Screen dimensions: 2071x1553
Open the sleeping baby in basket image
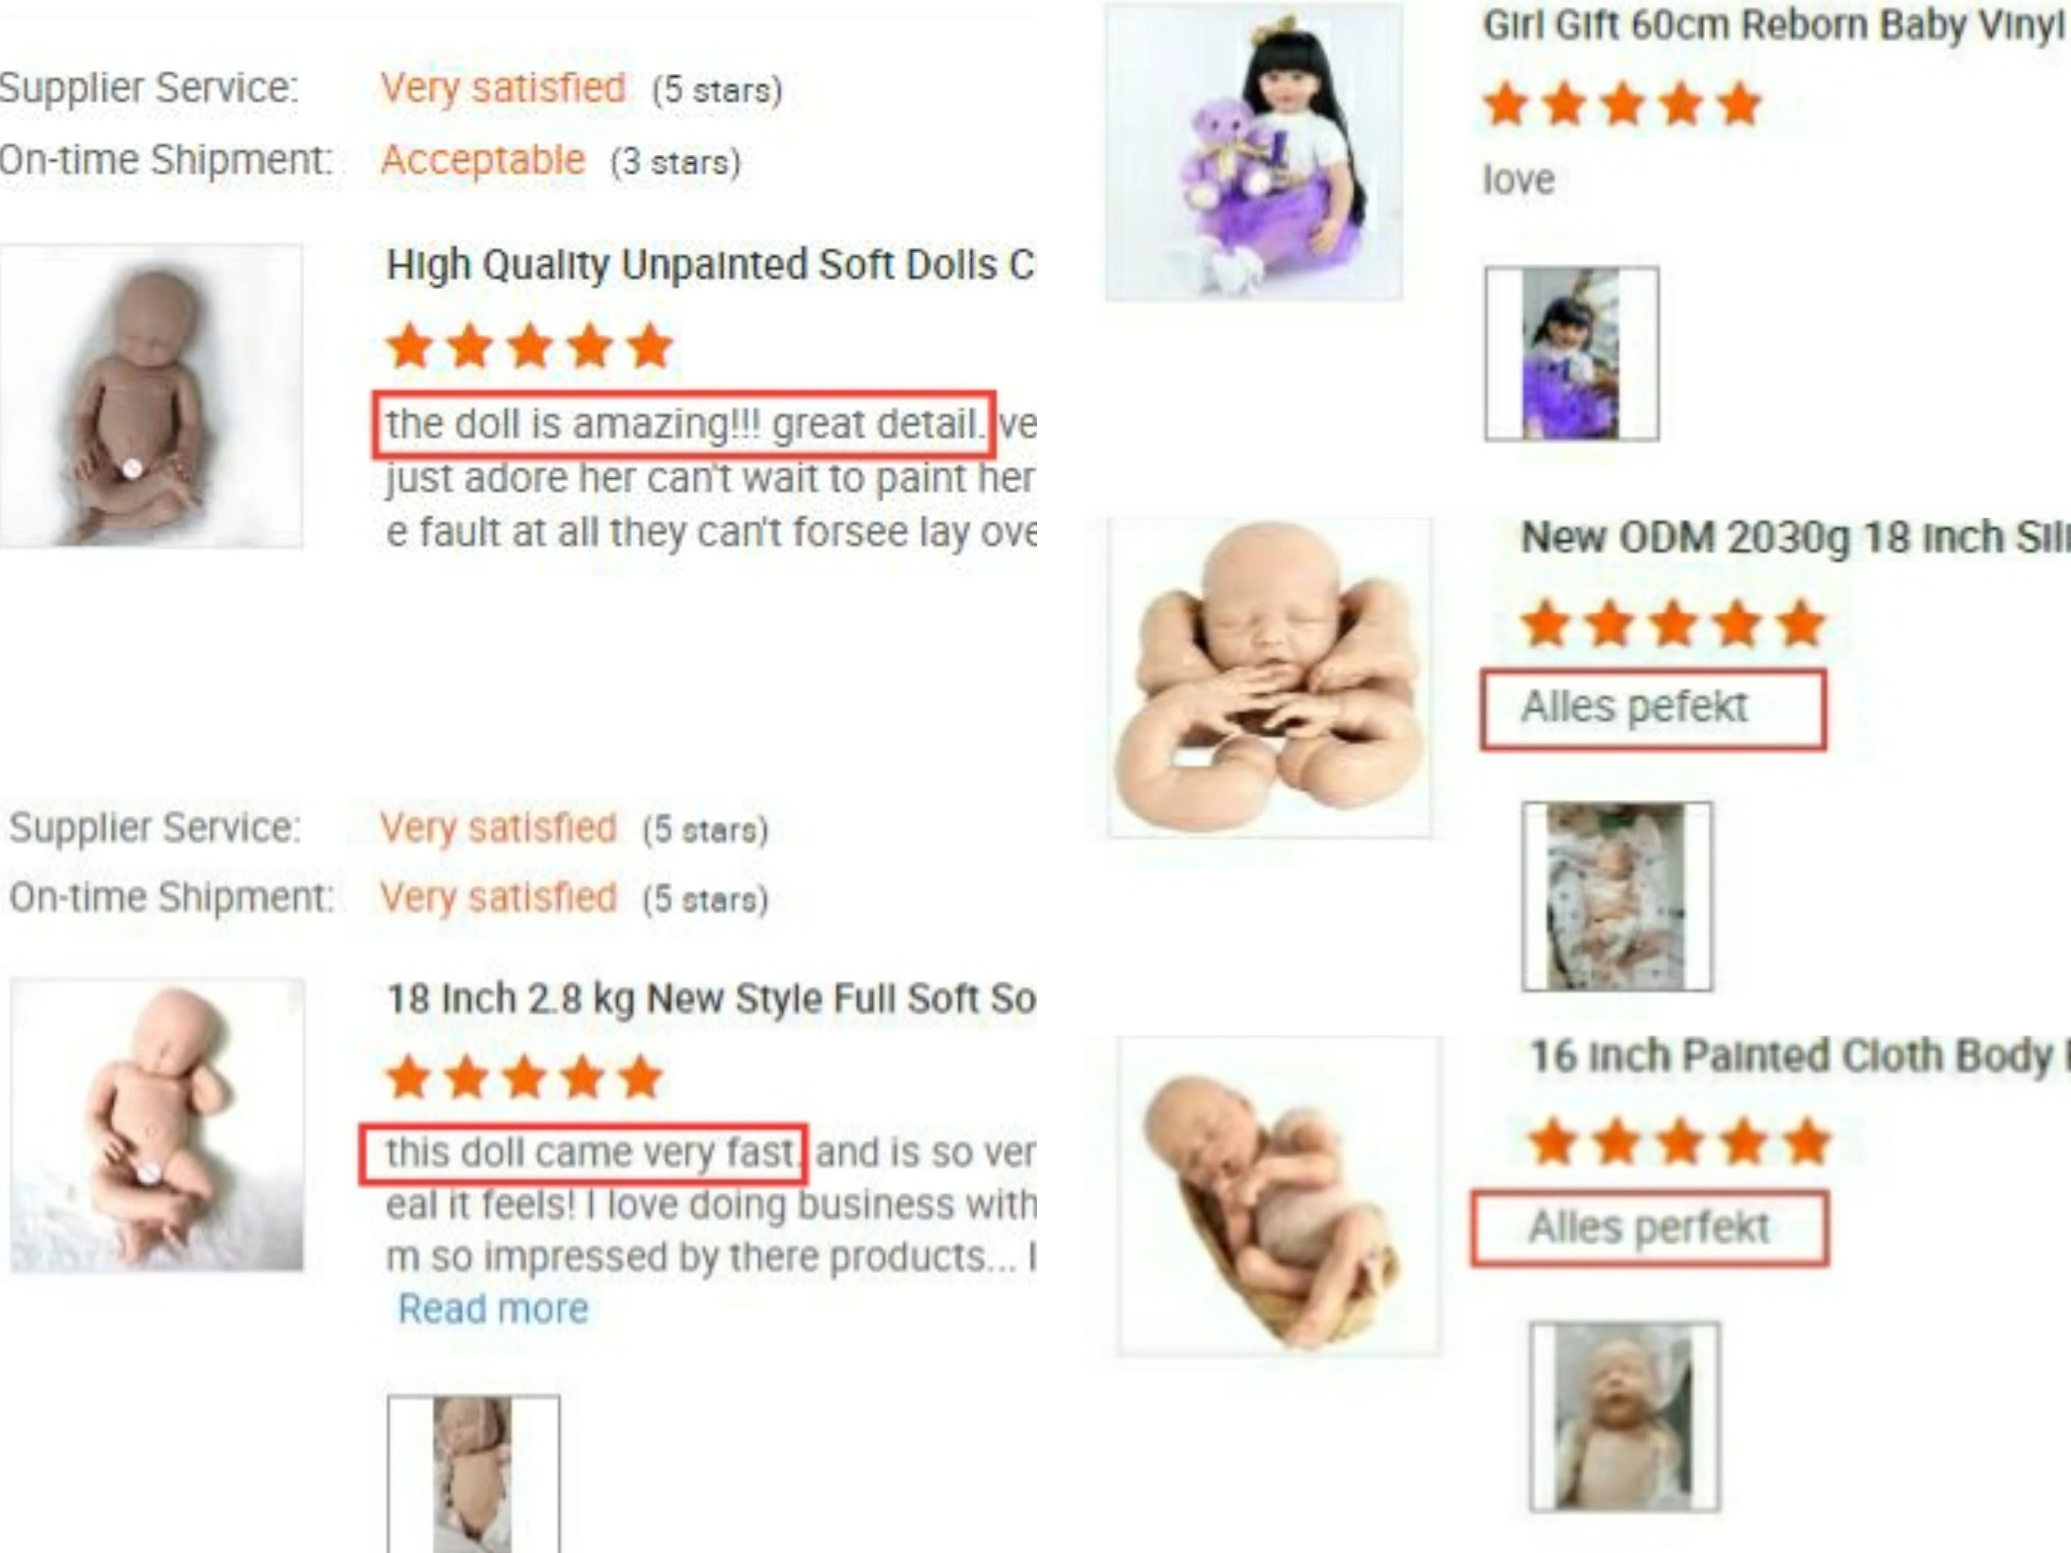point(1279,1196)
